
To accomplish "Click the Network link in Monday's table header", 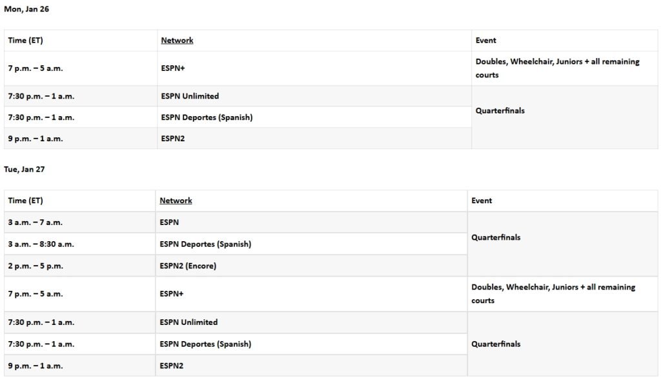I will (x=177, y=40).
